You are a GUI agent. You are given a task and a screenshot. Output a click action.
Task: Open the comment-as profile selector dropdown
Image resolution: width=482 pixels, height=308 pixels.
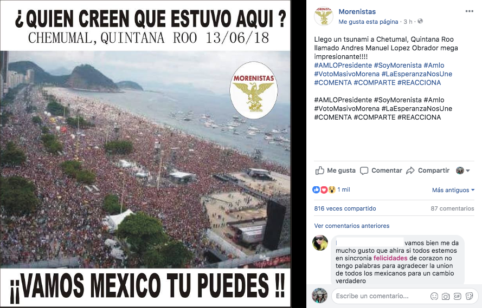(463, 171)
